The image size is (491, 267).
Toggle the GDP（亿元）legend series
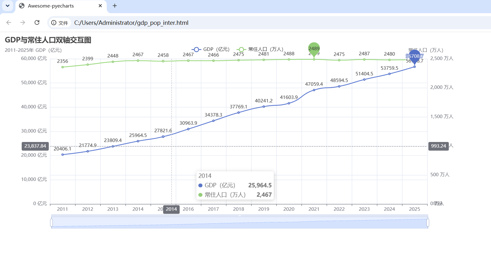pyautogui.click(x=211, y=49)
